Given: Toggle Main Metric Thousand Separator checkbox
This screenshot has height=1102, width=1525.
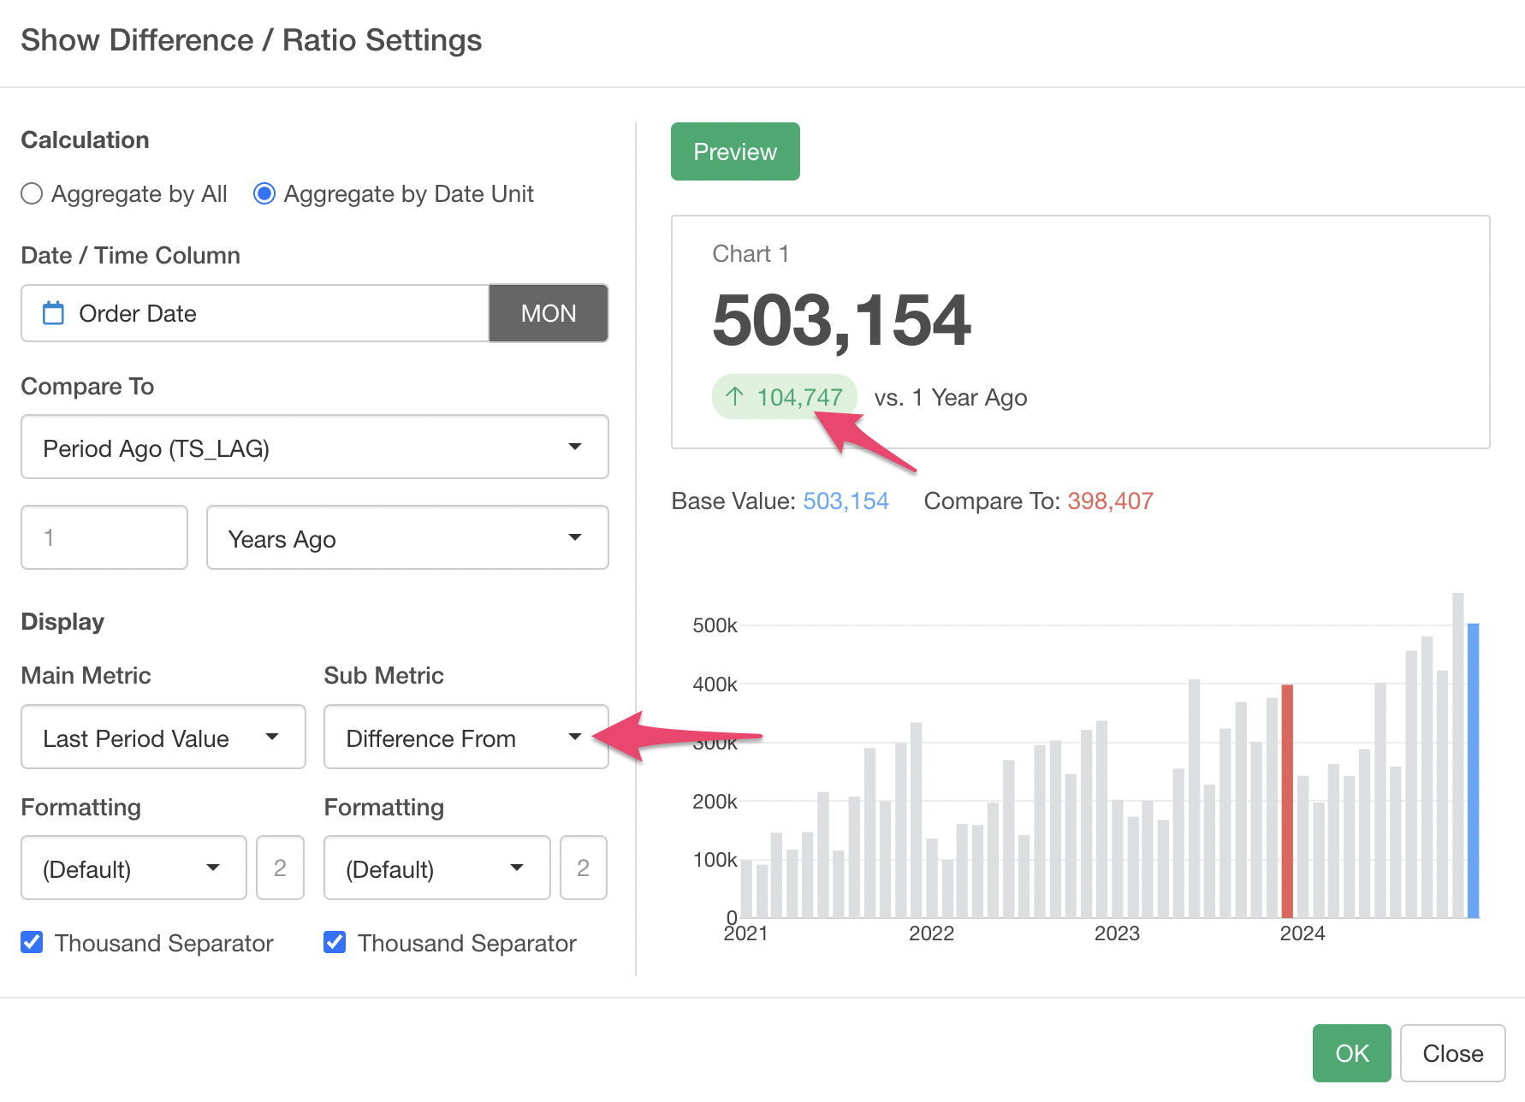Looking at the screenshot, I should pos(32,943).
